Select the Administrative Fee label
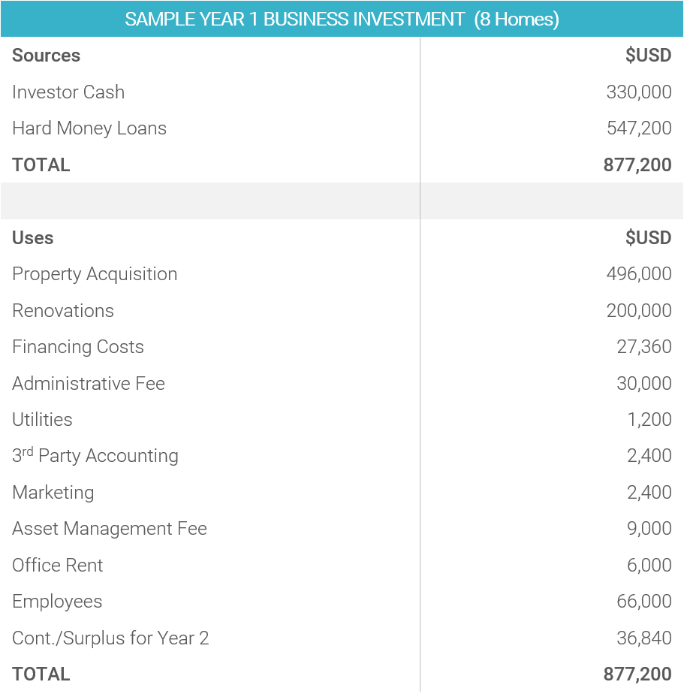Screen dimensions: 684x697 coord(89,384)
